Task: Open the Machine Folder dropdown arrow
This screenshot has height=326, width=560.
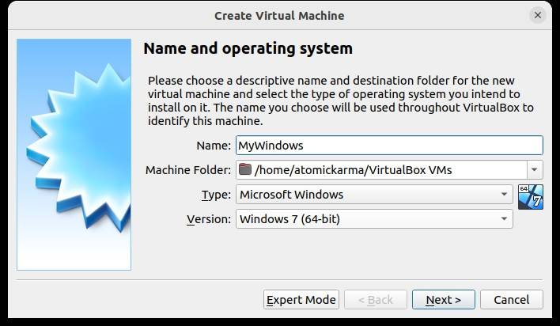Action: 535,169
